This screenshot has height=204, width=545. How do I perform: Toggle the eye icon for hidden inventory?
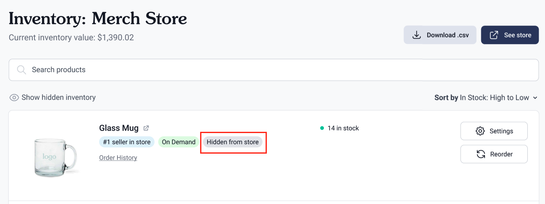[14, 97]
